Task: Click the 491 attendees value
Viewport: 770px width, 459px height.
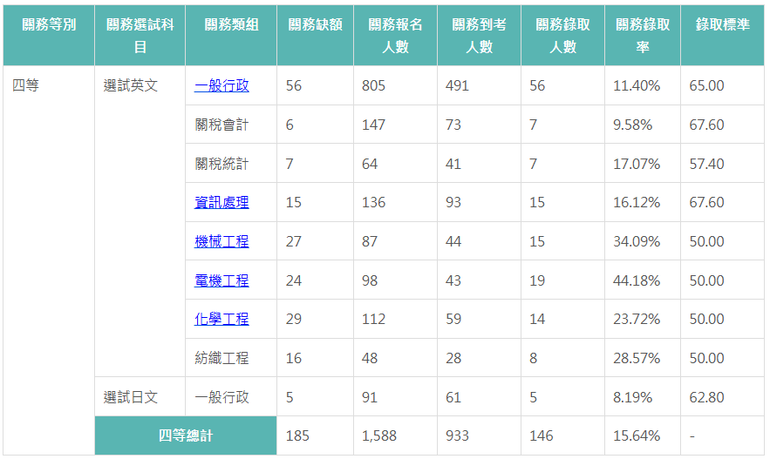Action: pyautogui.click(x=457, y=86)
